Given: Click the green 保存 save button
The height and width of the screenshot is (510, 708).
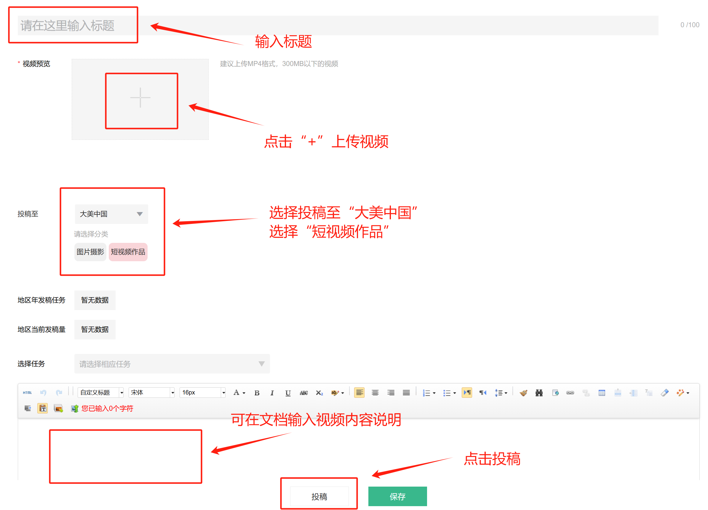Looking at the screenshot, I should click(x=397, y=496).
